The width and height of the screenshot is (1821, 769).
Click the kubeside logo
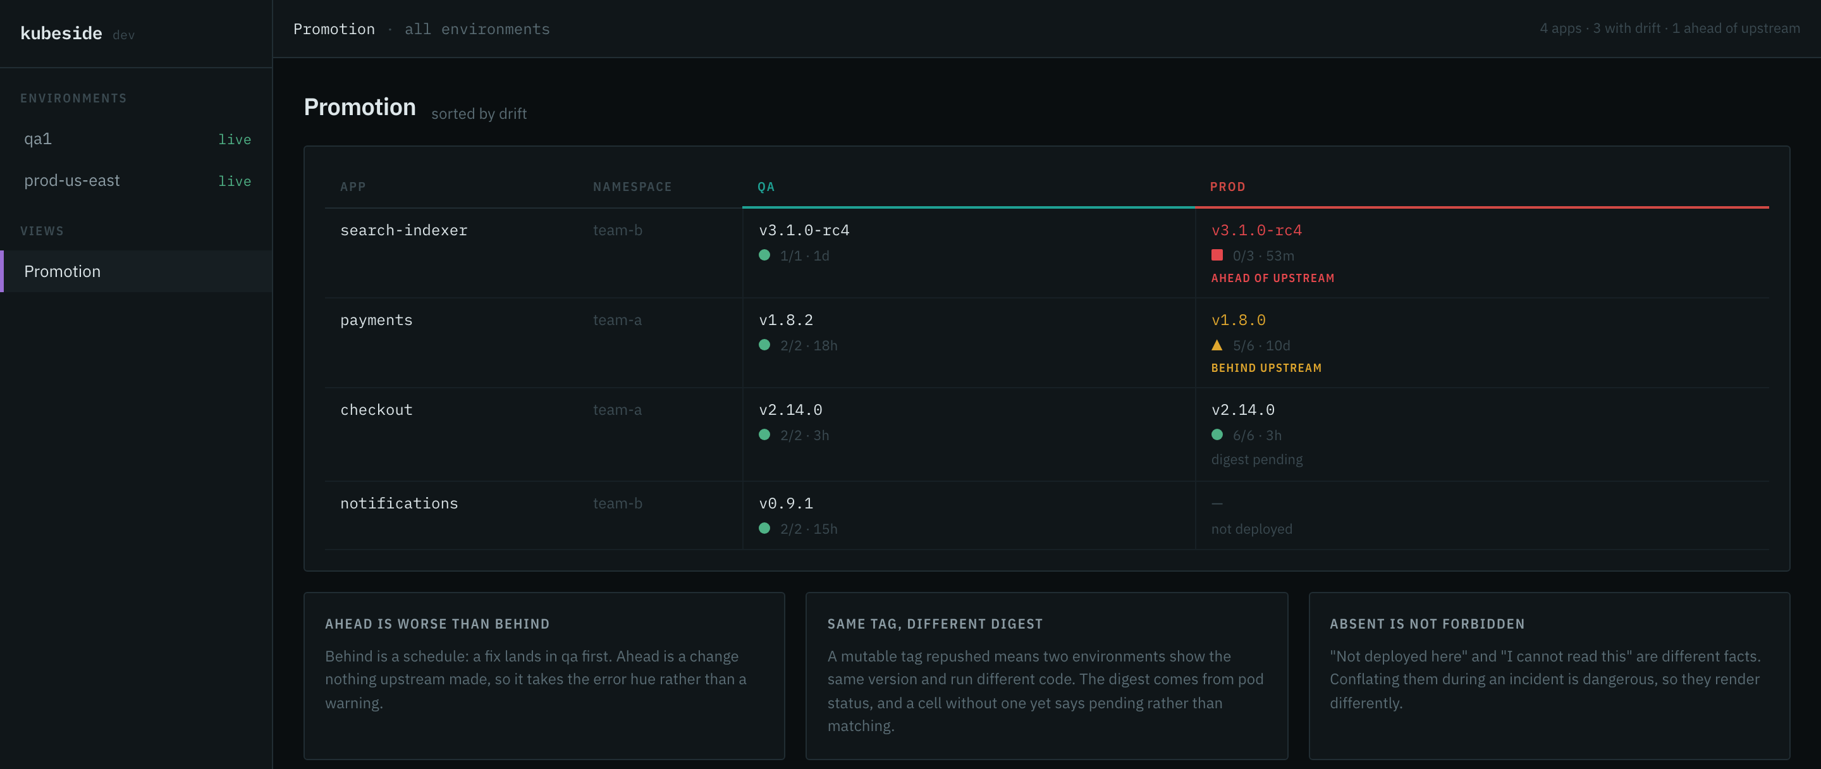point(61,34)
